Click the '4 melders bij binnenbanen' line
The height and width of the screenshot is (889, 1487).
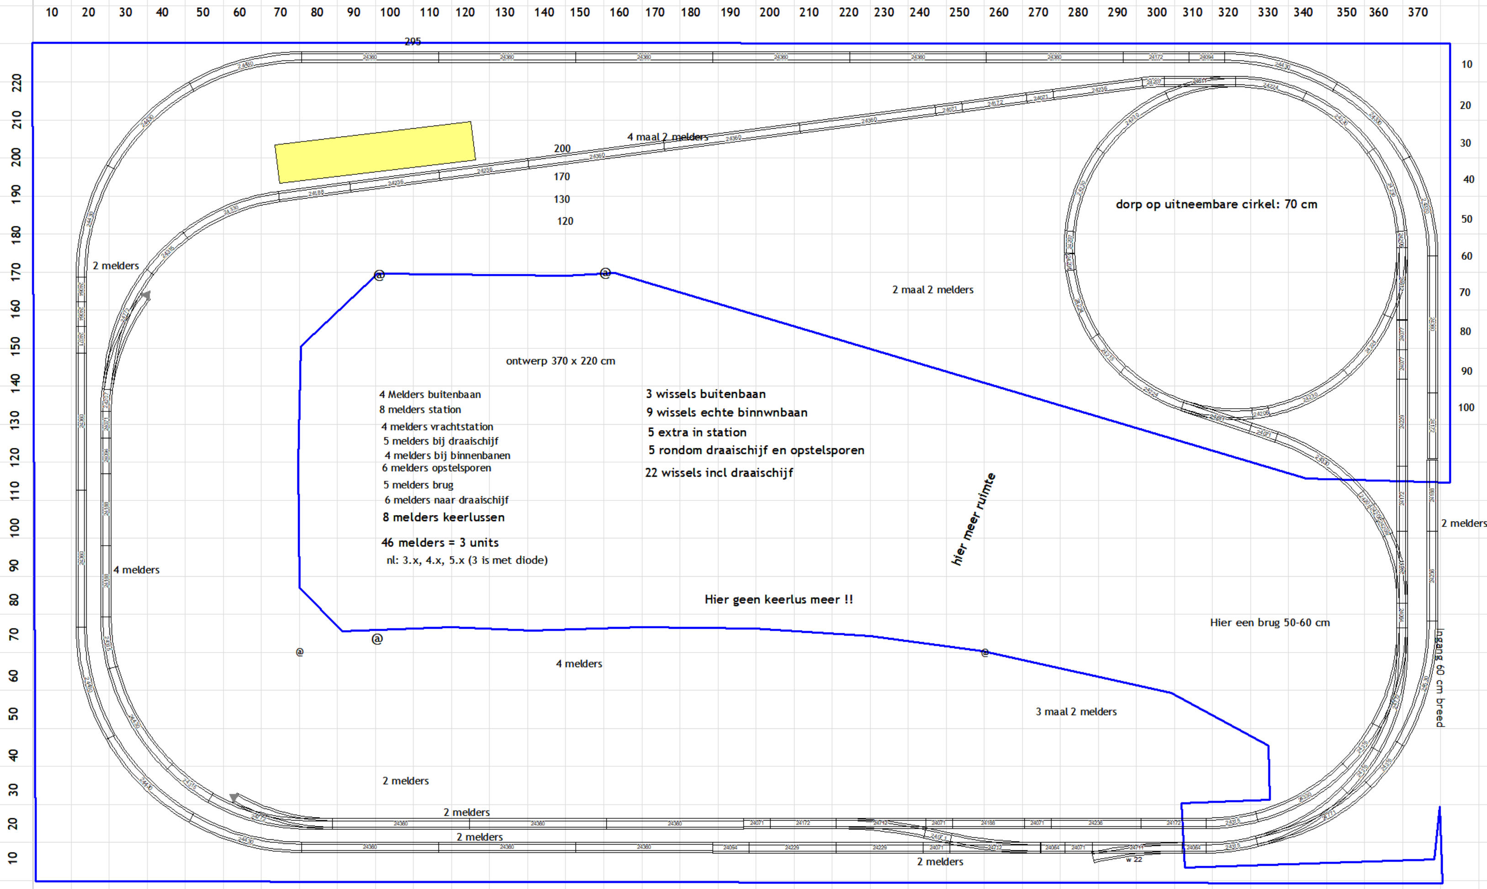coord(447,456)
